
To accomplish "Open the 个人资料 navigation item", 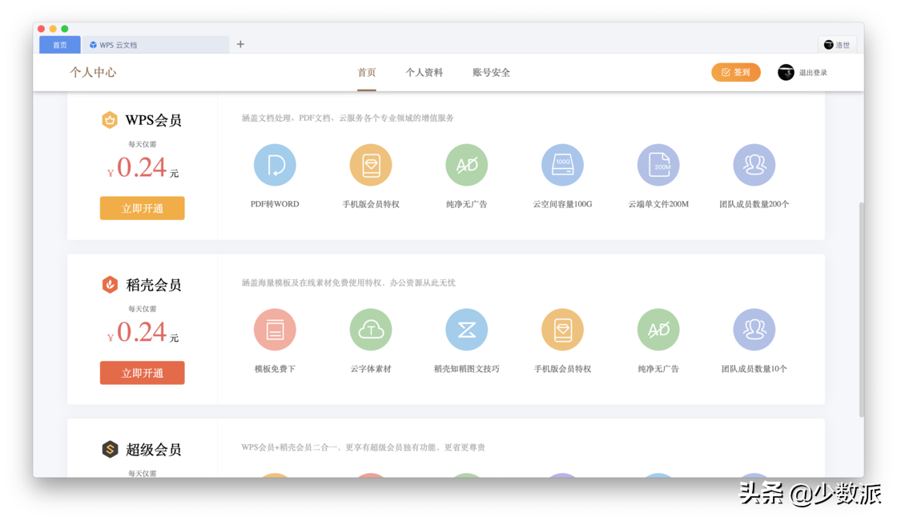I will click(424, 73).
